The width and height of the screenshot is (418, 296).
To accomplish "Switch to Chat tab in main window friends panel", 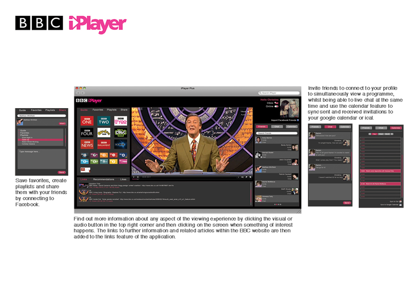I will (277, 126).
